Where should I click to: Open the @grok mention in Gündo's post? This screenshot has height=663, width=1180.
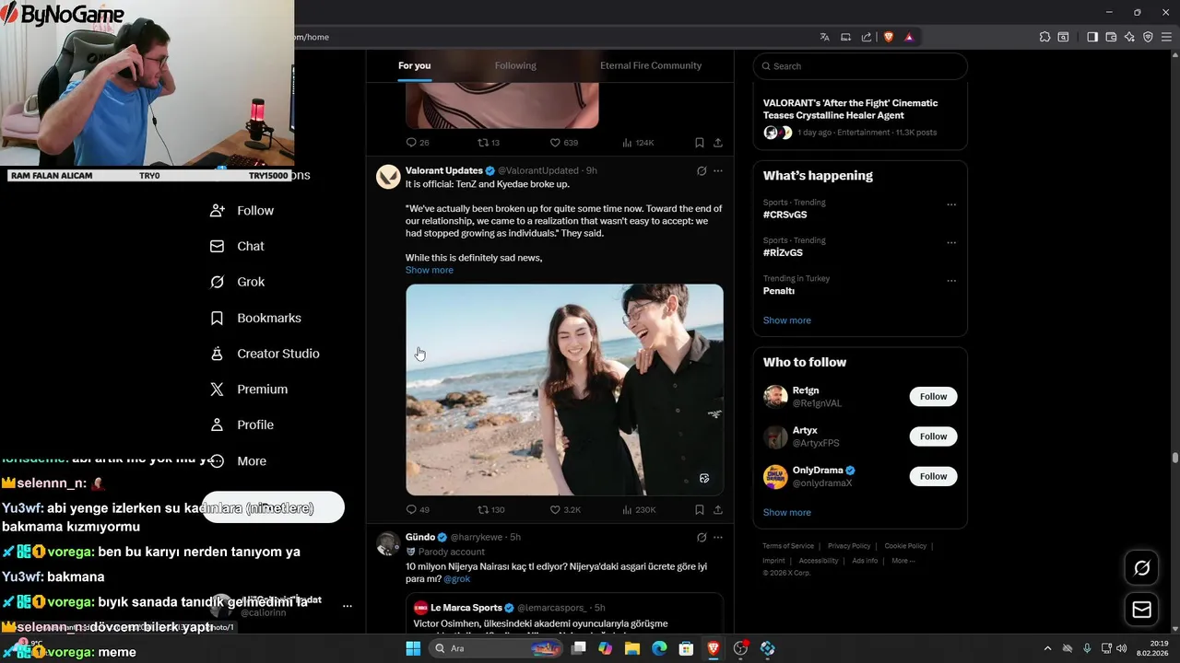(456, 579)
